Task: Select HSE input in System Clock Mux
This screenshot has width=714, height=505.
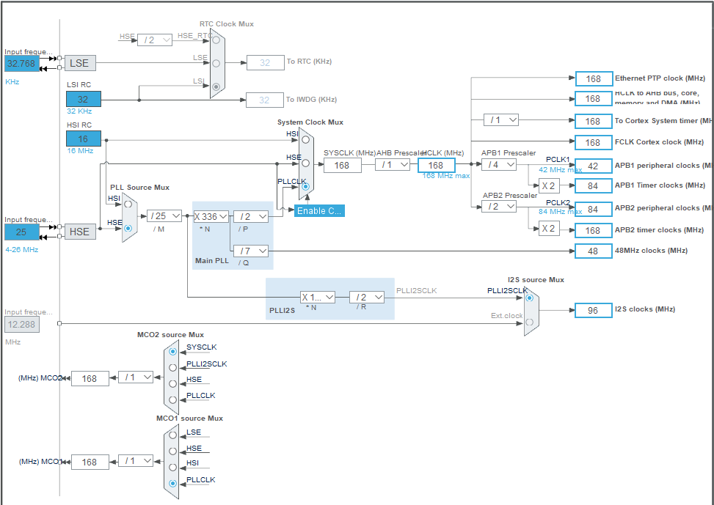Action: 305,163
